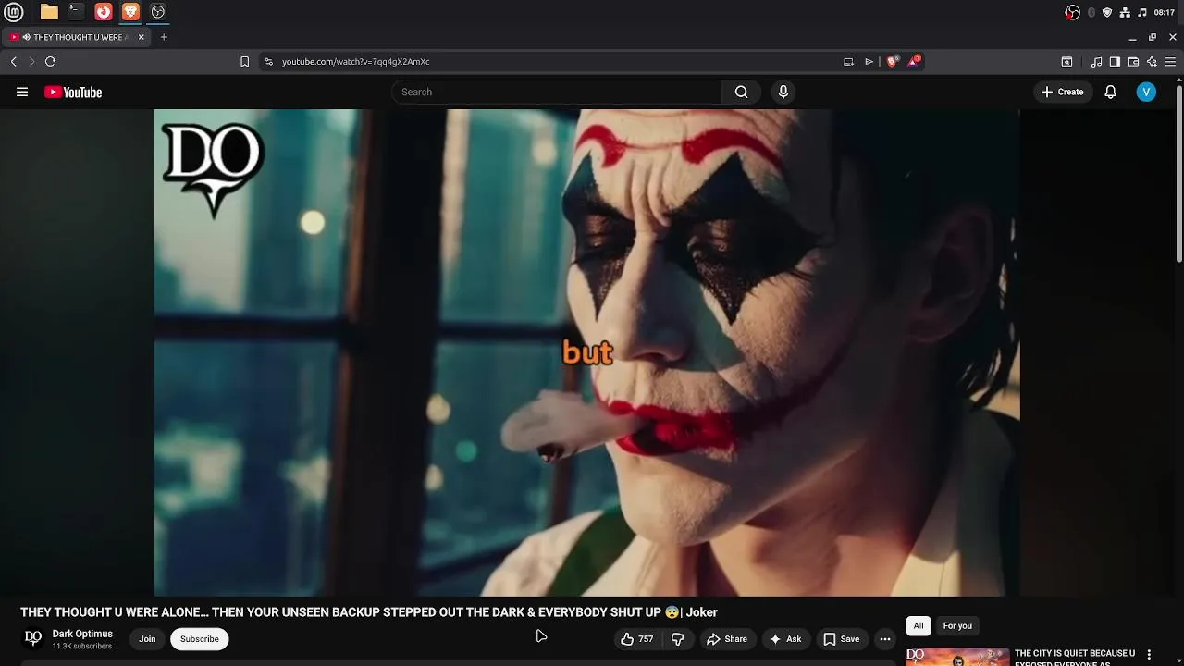This screenshot has height=666, width=1184.
Task: Go back to the previous page
Action: (x=14, y=62)
